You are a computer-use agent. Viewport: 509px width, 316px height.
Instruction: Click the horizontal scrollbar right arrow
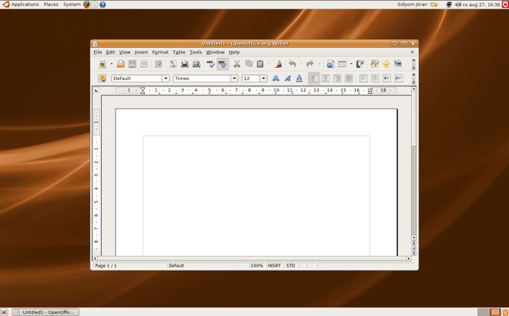(409, 258)
